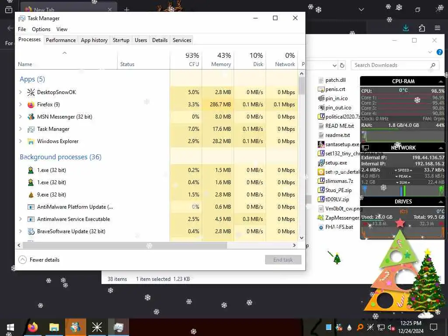Click the refresh button beside the Explorer address bar
Image resolution: width=448 pixels, height=336 pixels.
[342, 66]
